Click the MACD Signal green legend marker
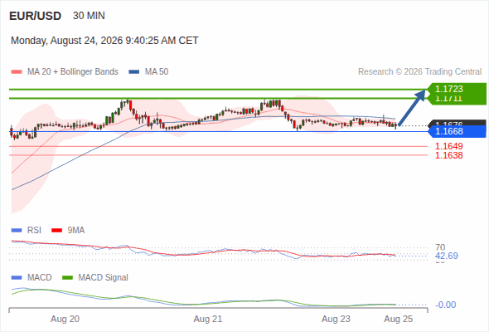 coord(67,278)
